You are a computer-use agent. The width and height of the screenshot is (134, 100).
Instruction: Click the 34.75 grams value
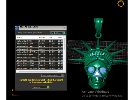click(x=42, y=41)
